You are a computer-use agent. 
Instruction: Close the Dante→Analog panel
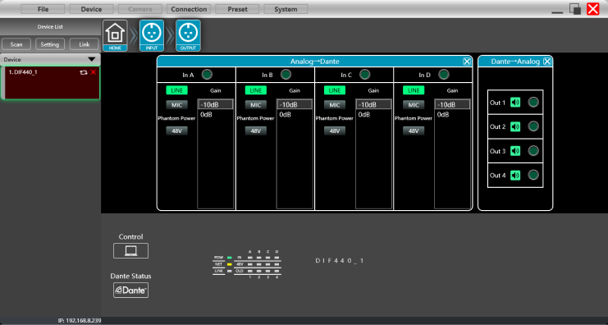[547, 62]
